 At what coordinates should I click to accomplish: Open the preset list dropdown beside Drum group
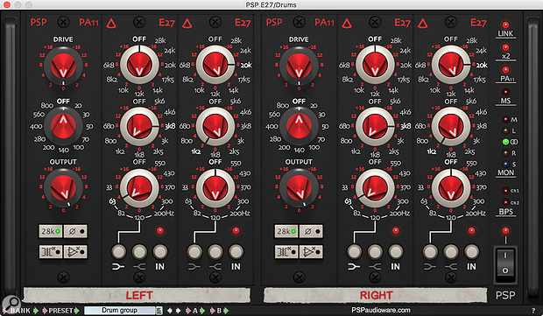click(x=159, y=311)
